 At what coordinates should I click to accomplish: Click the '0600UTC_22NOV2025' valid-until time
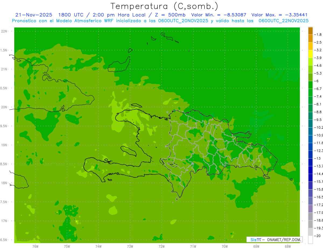click(x=283, y=21)
